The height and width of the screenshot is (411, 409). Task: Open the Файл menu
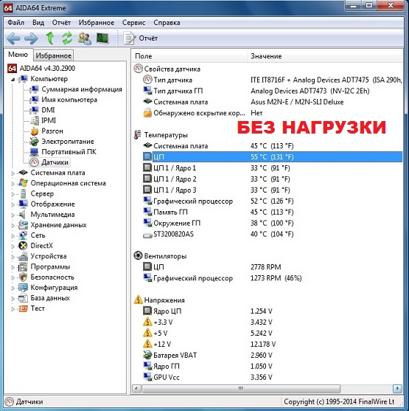[15, 23]
